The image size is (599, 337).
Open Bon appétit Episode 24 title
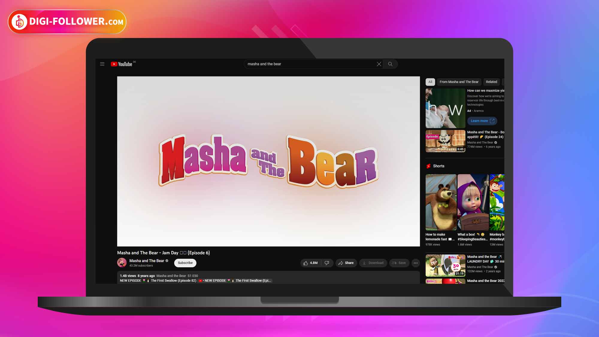click(x=485, y=135)
